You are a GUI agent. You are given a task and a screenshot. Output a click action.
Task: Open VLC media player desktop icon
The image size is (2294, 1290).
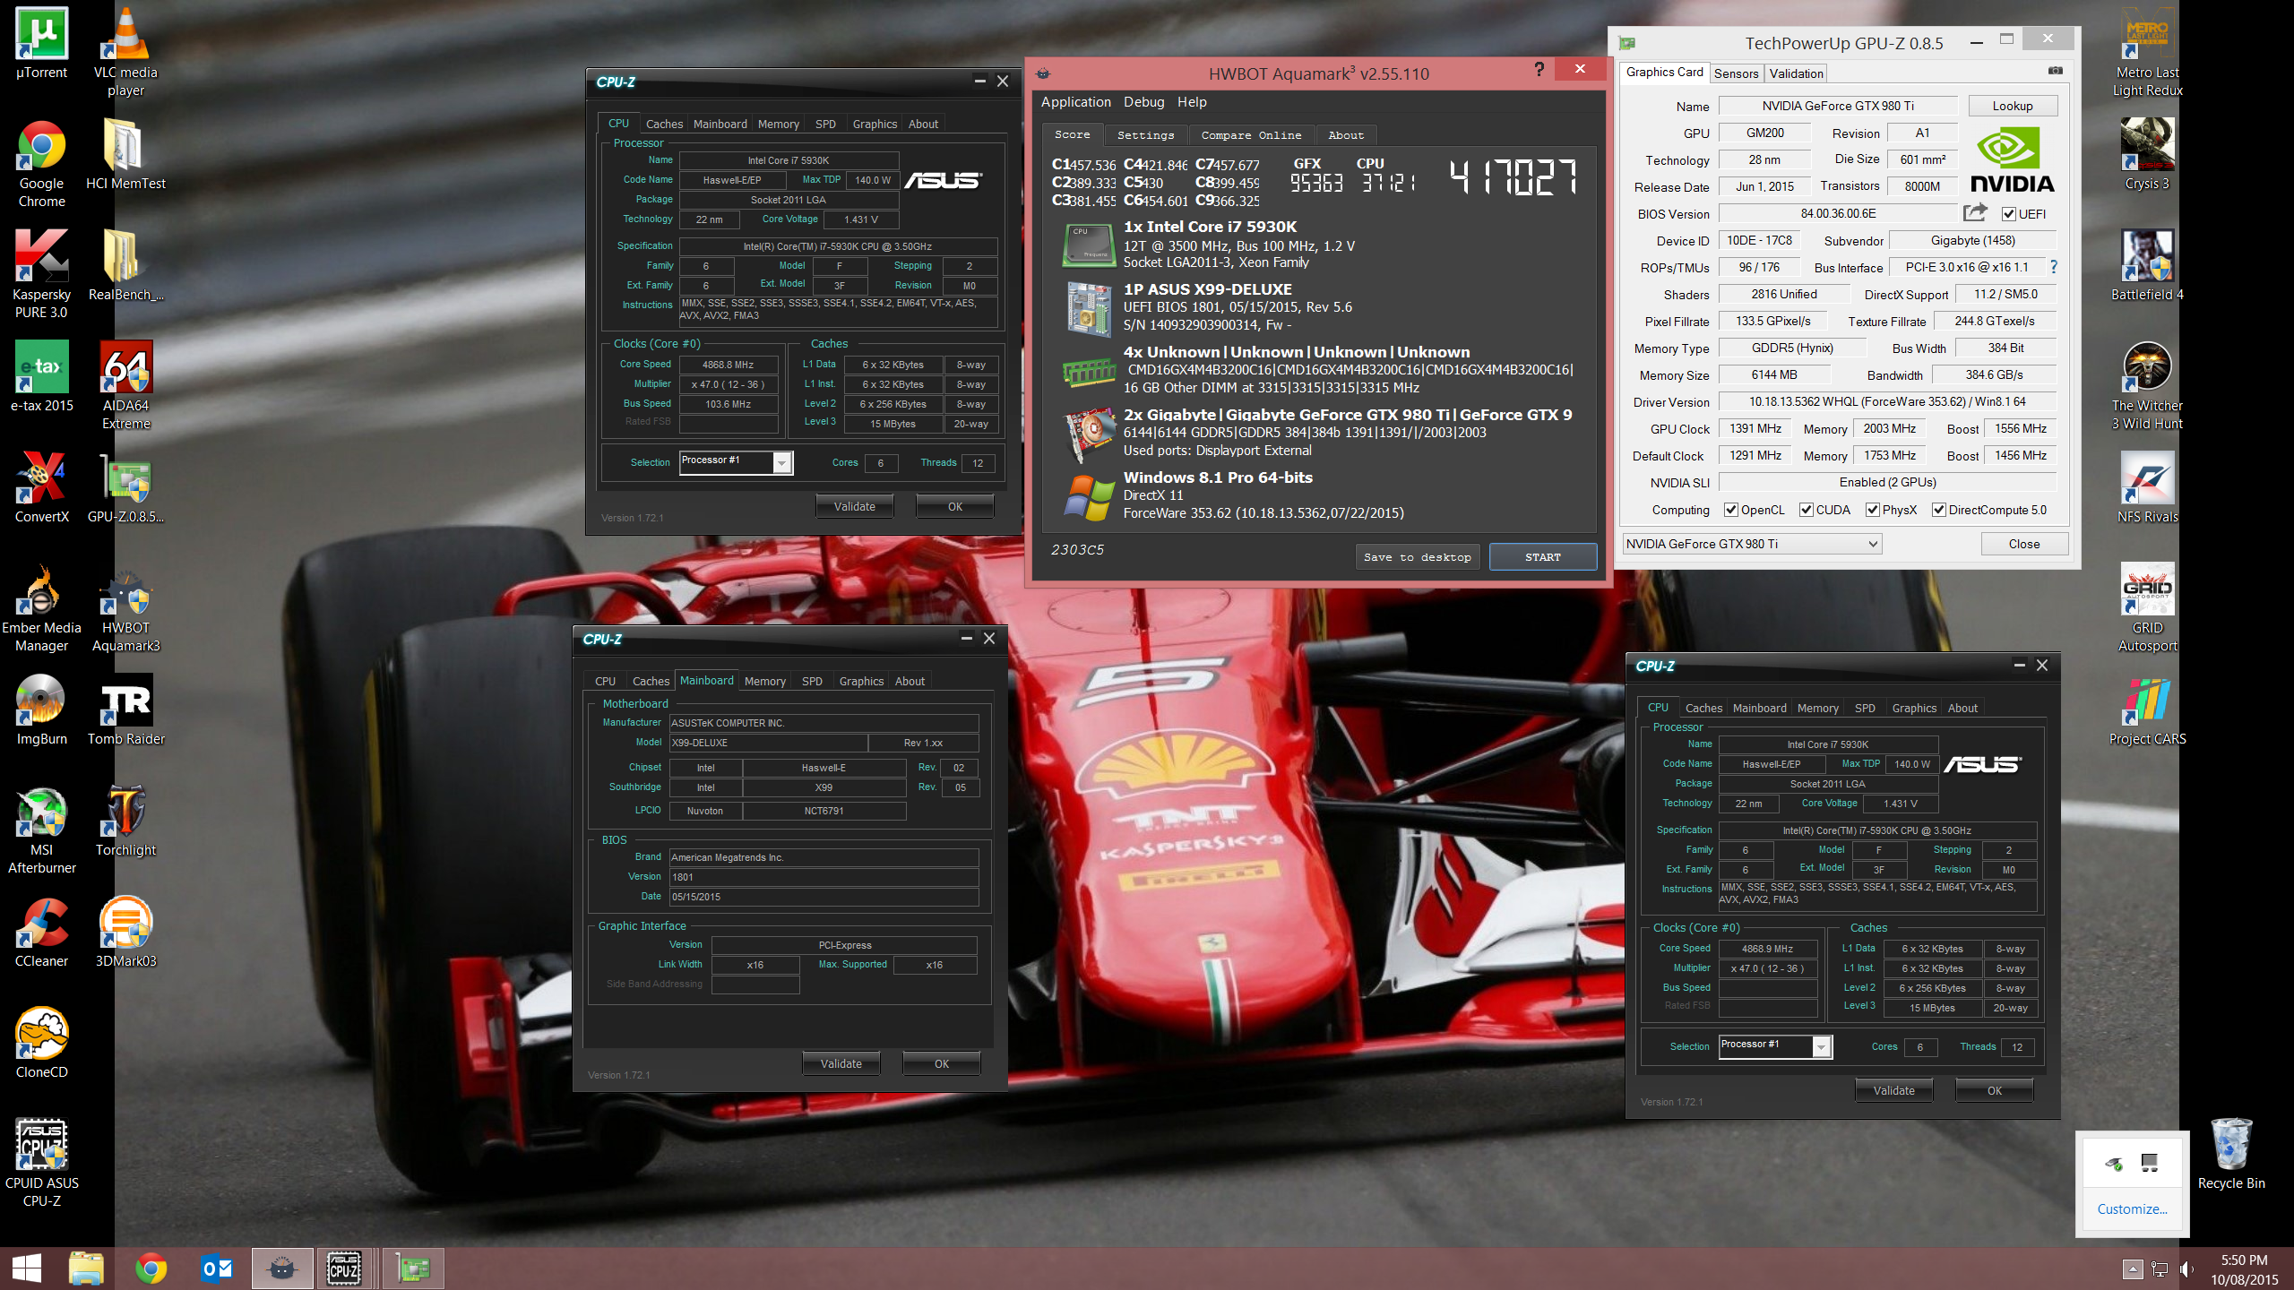pyautogui.click(x=125, y=50)
